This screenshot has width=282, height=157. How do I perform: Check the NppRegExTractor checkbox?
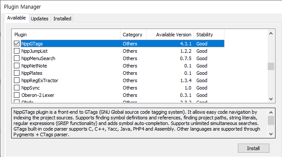click(x=17, y=80)
